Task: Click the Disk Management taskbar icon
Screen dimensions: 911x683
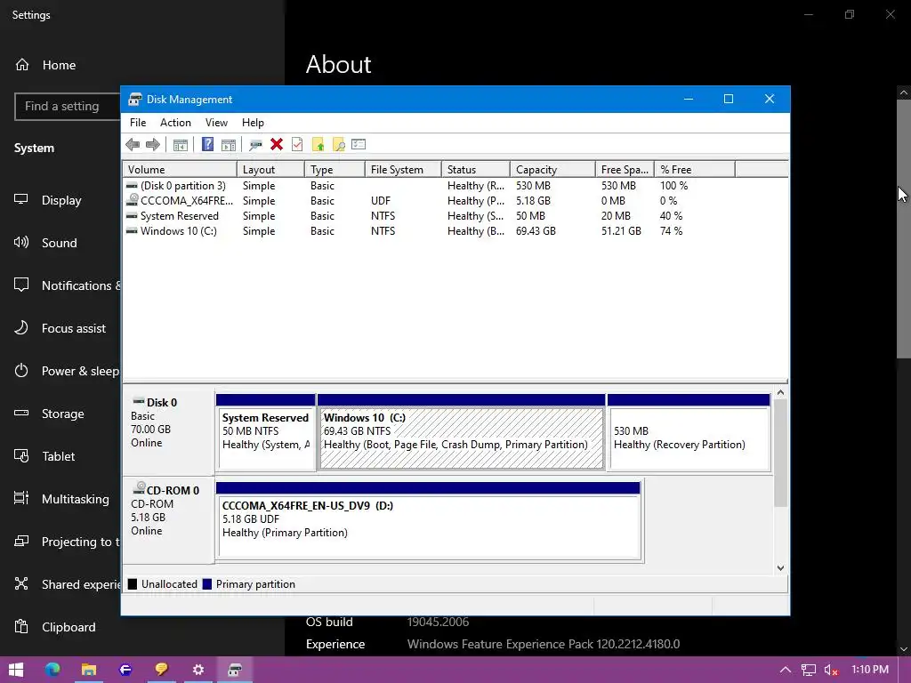Action: click(x=235, y=670)
